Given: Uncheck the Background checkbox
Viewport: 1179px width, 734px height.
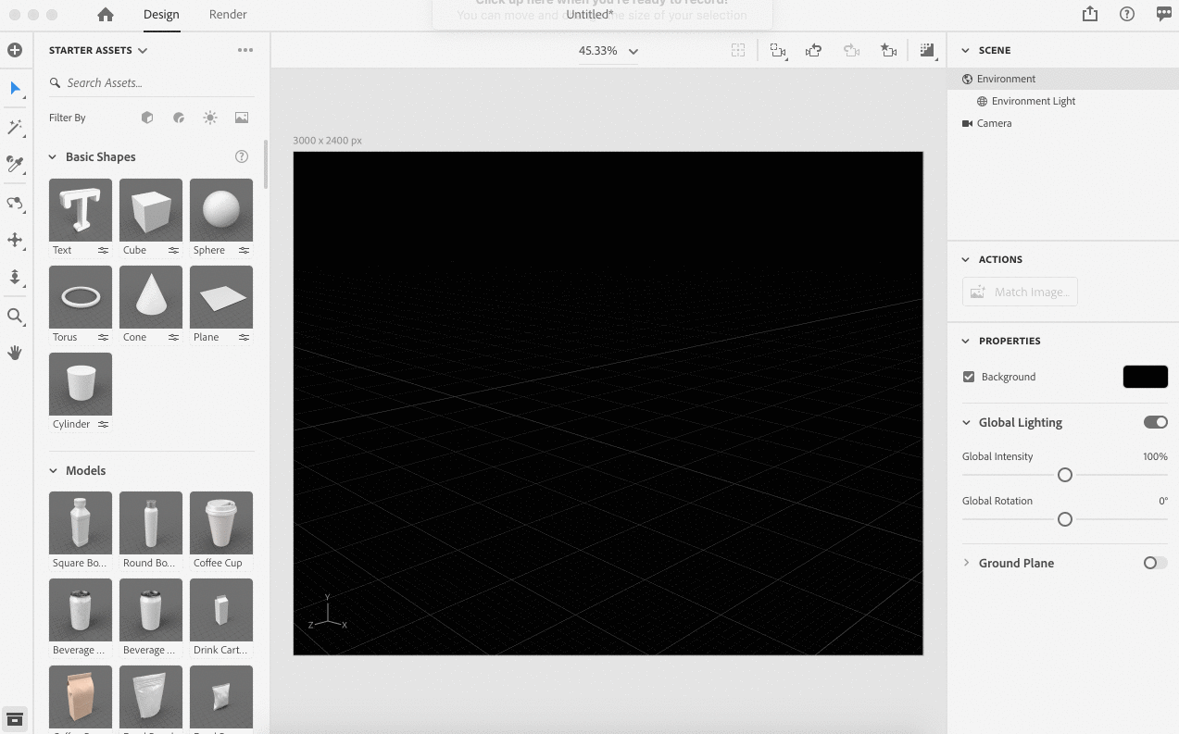Looking at the screenshot, I should (969, 377).
